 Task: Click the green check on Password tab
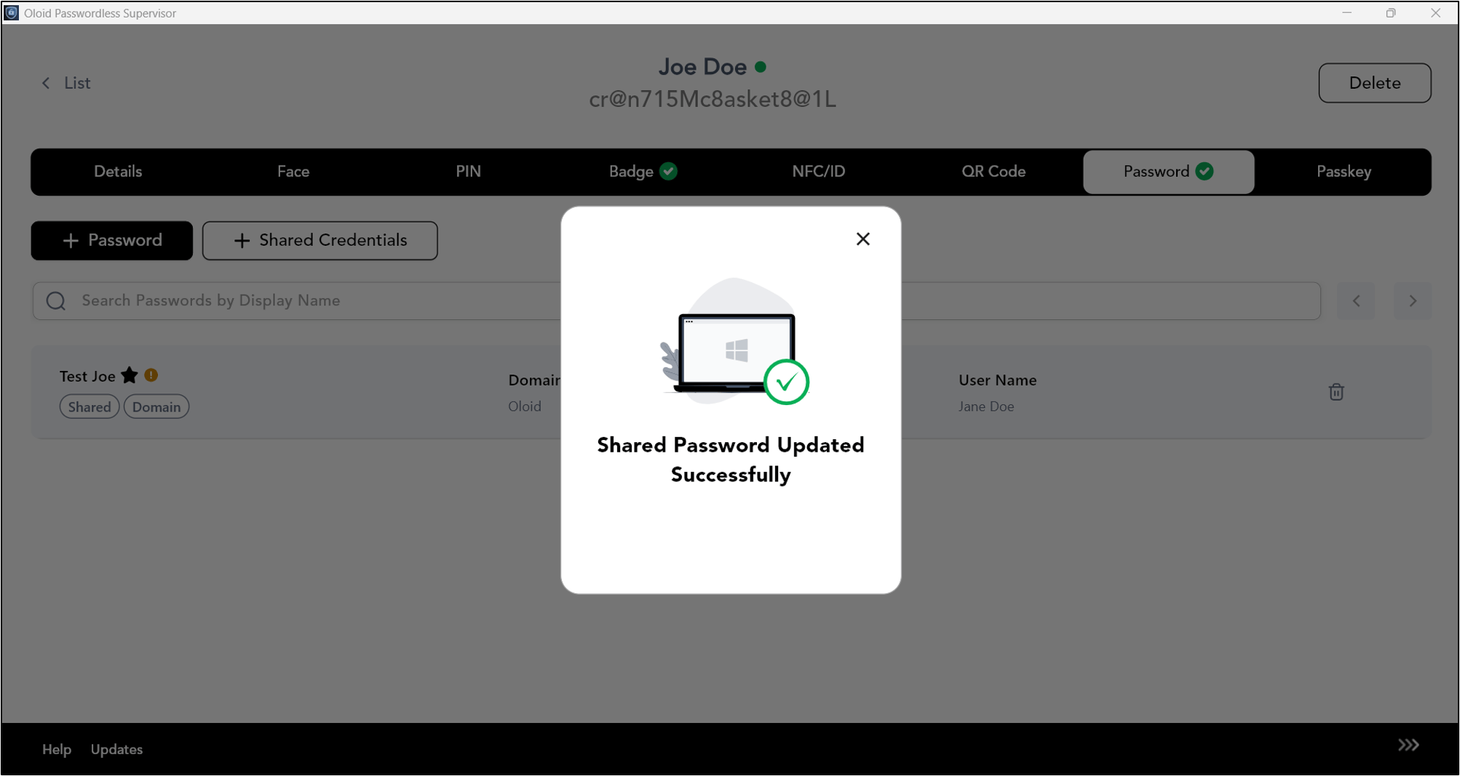coord(1205,172)
